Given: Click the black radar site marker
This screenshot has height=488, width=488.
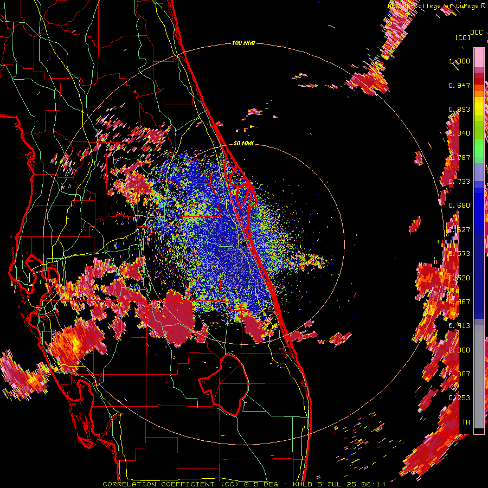Looking at the screenshot, I should tap(244, 245).
